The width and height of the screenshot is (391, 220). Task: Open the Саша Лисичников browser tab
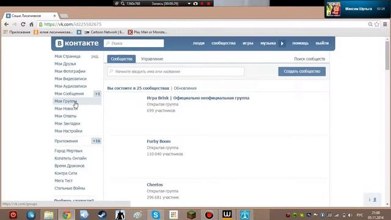pos(31,15)
